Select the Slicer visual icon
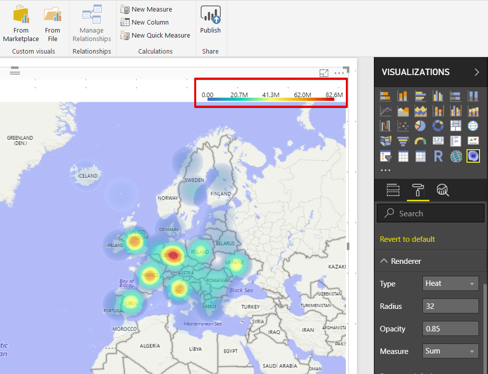The height and width of the screenshot is (374, 488). (385, 157)
